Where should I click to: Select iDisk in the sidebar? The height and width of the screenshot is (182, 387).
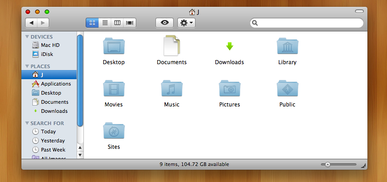pos(49,54)
